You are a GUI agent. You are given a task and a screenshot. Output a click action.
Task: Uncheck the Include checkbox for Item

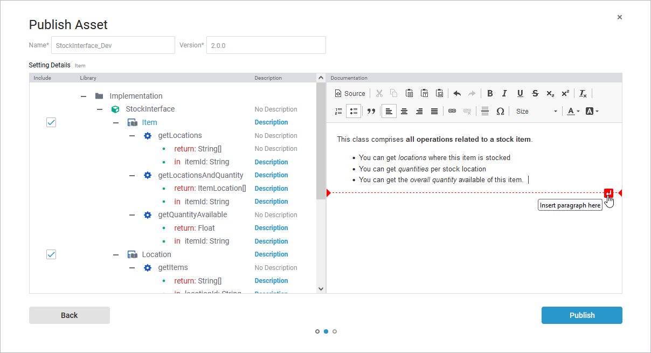(x=51, y=122)
